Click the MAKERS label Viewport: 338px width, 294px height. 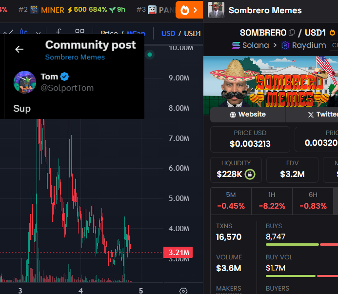coord(229,289)
